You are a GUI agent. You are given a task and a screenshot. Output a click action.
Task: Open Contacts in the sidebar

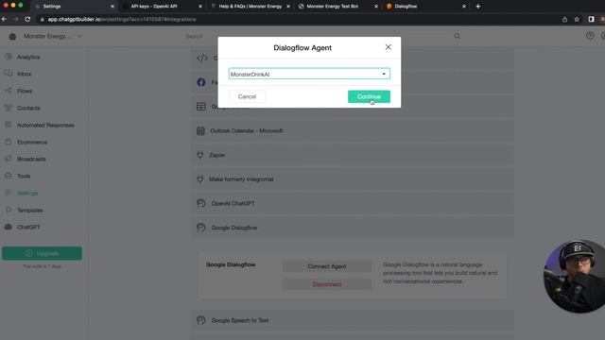pyautogui.click(x=28, y=108)
